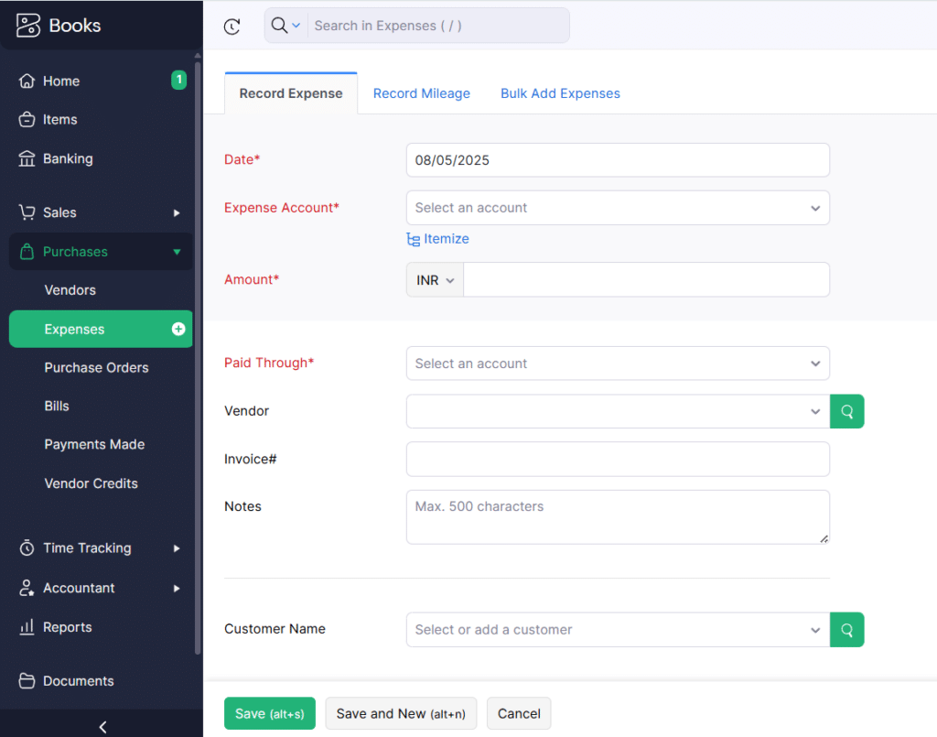Create a new expense via the green plus icon
Screen dimensions: 937x737
pyautogui.click(x=180, y=329)
